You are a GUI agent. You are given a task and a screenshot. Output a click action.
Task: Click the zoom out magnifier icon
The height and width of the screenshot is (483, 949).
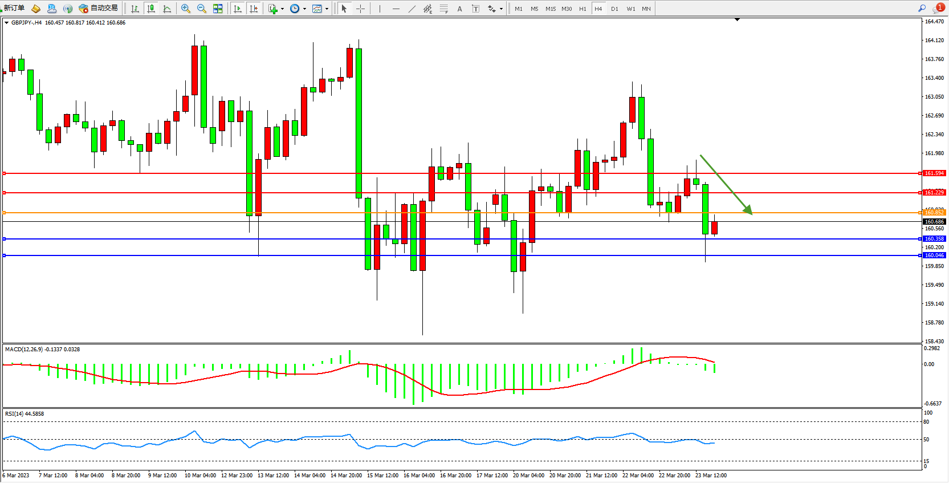tap(201, 9)
